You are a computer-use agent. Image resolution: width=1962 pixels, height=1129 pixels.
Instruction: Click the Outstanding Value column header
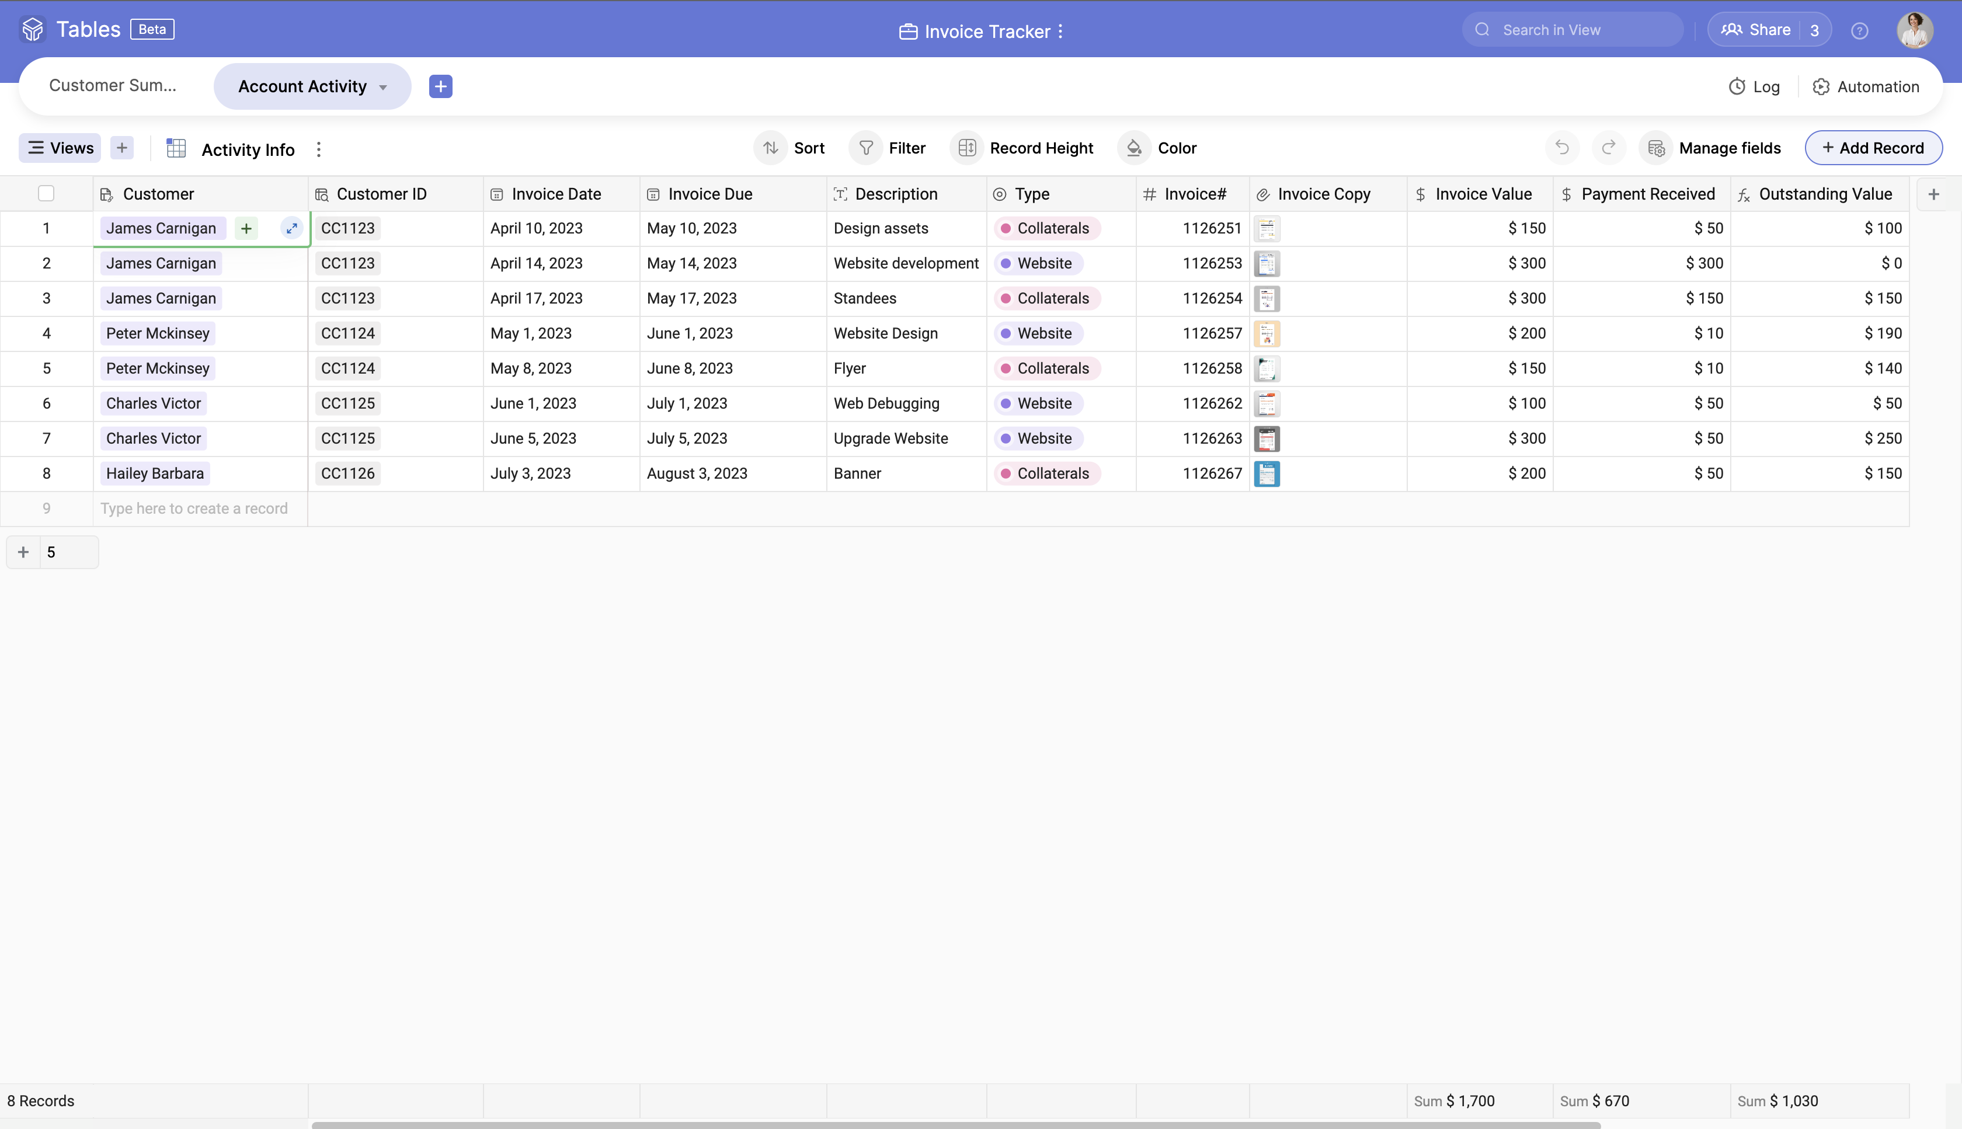(x=1820, y=194)
